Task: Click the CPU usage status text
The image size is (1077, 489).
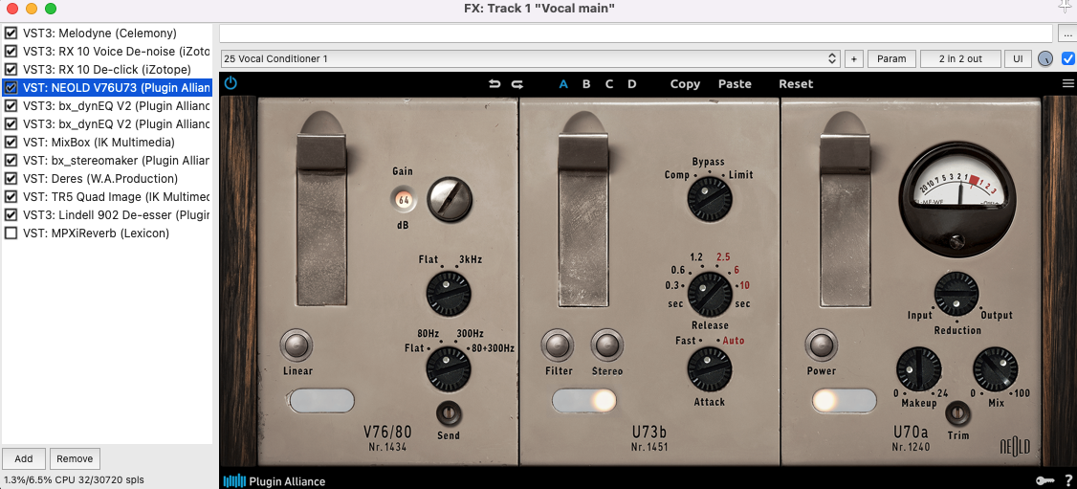Action: coord(75,479)
